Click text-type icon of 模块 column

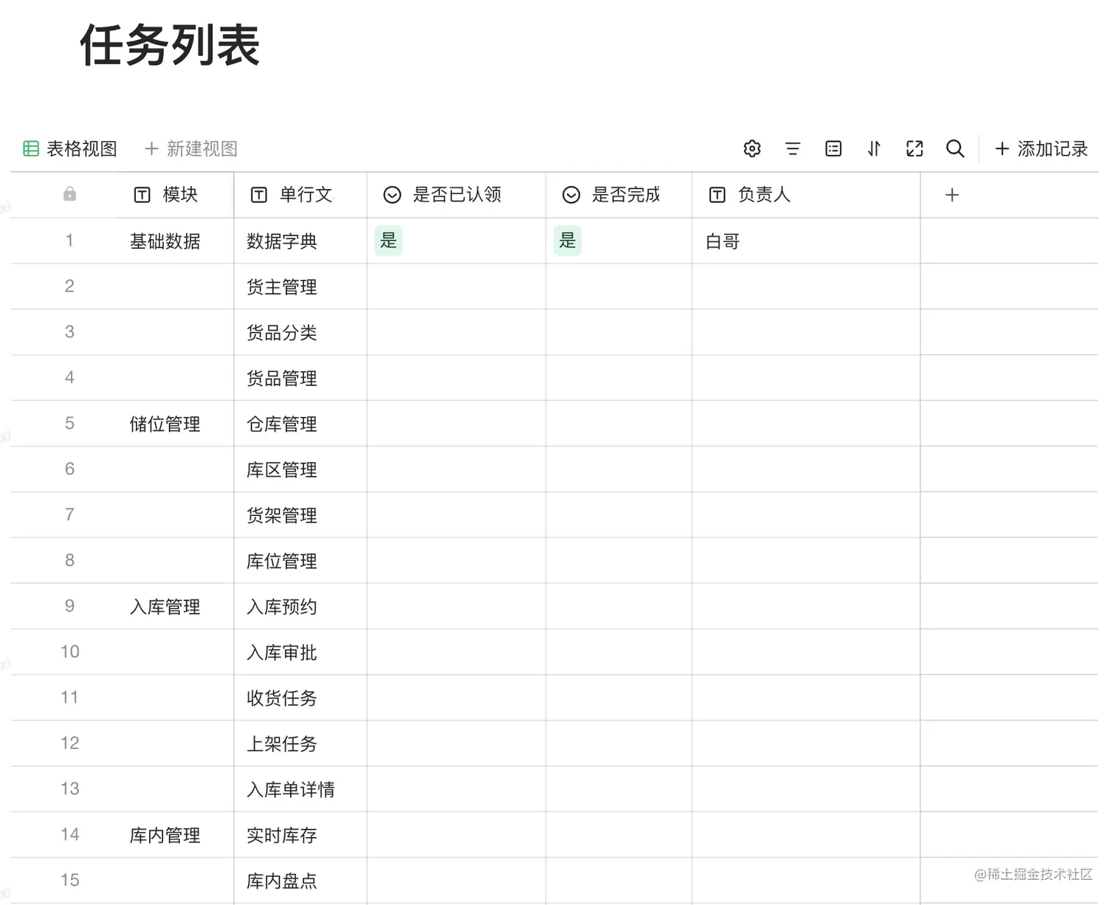pos(142,195)
